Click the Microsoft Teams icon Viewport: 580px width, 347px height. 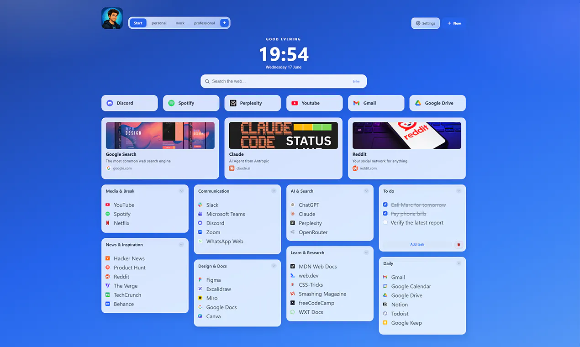[200, 214]
